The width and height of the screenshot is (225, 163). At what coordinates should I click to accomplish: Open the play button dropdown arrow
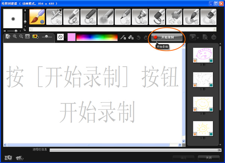(x=198, y=38)
